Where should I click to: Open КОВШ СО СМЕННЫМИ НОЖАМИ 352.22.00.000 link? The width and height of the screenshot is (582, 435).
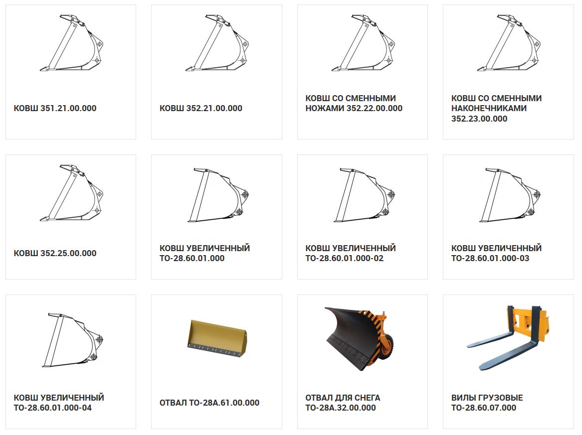pyautogui.click(x=354, y=103)
